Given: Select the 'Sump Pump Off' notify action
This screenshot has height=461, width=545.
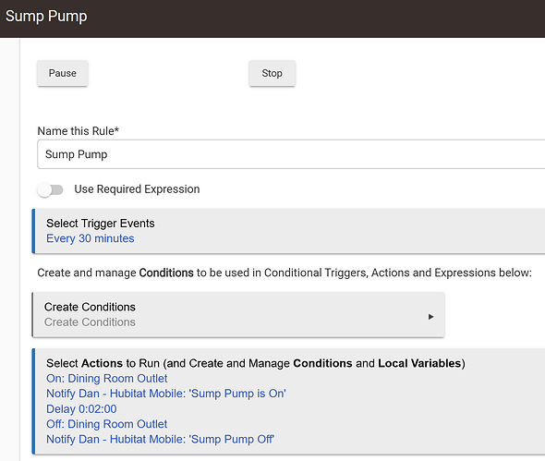Looking at the screenshot, I should coord(160,440).
